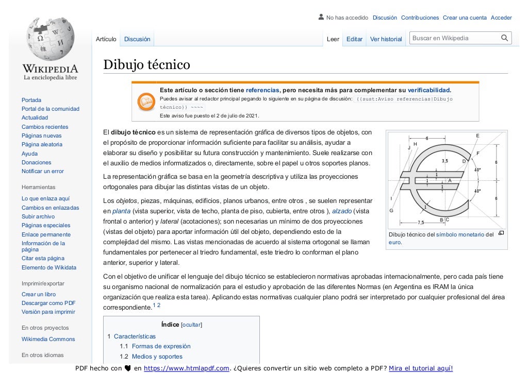The image size is (528, 373).
Task: Click the Dibujo técnico page title
Action: click(146, 64)
